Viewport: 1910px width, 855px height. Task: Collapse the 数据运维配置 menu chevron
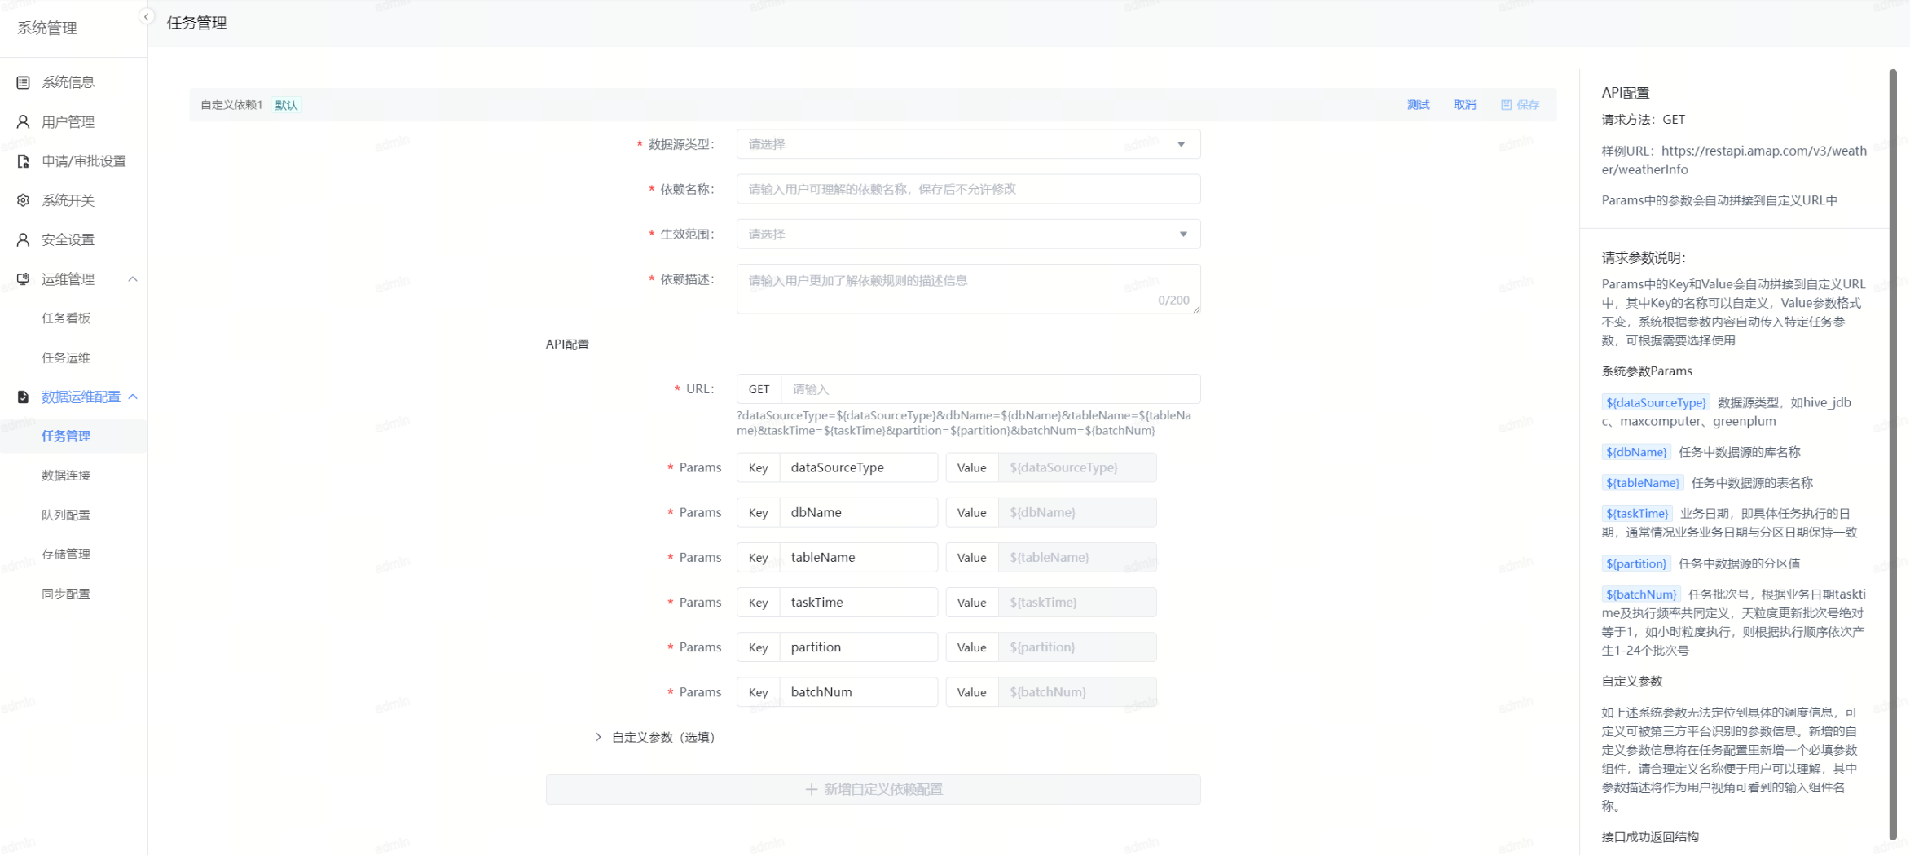(133, 397)
